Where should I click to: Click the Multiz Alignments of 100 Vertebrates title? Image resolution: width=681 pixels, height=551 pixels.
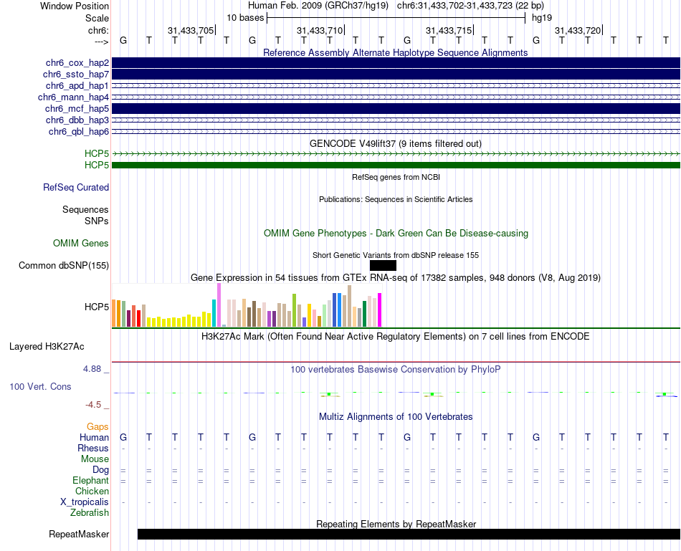[396, 417]
